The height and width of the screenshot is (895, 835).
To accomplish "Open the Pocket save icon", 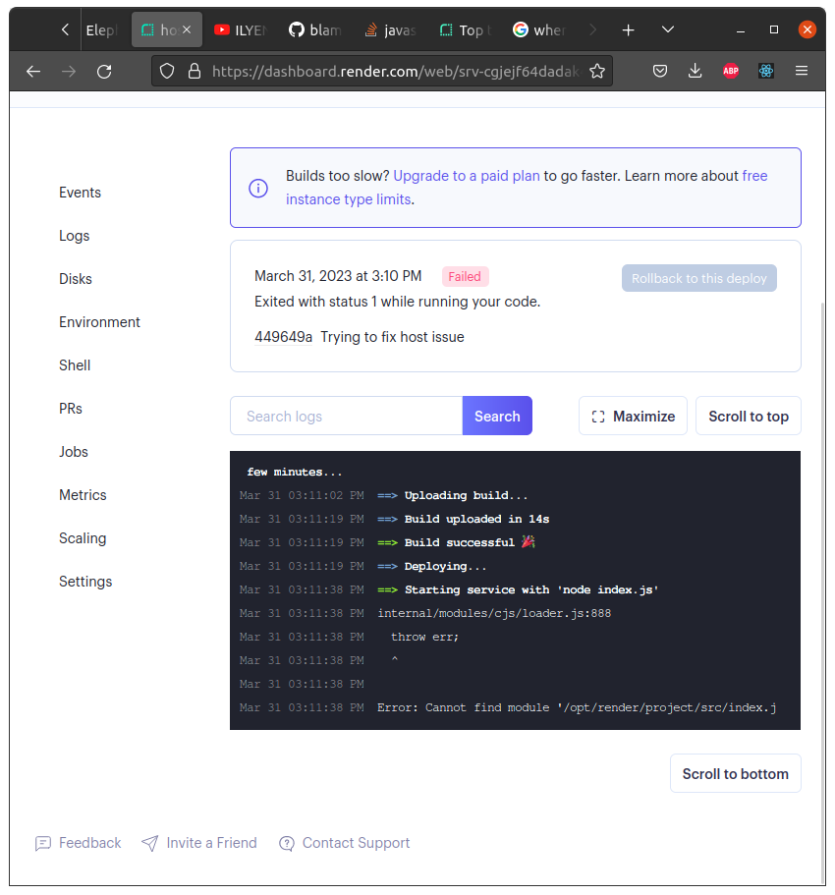I will click(x=660, y=71).
